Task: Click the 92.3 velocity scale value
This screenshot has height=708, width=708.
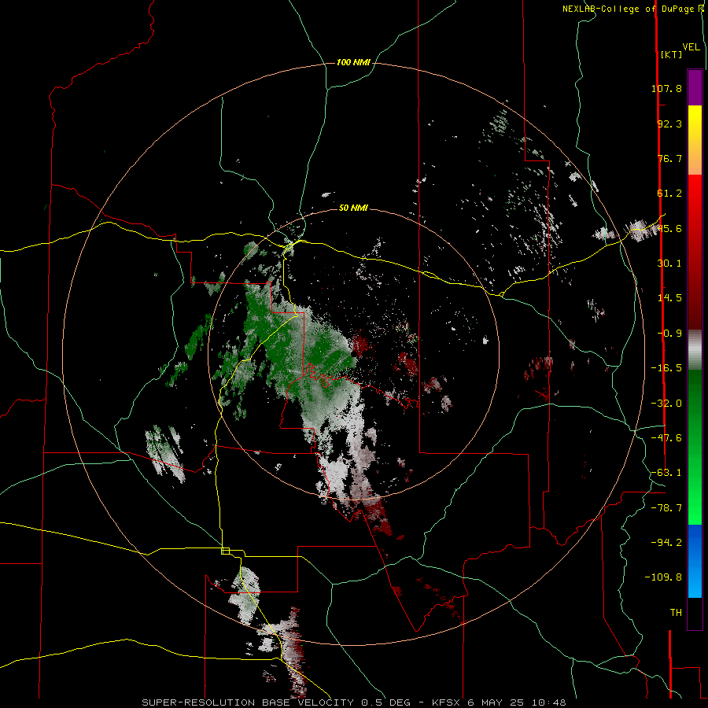Action: [669, 124]
